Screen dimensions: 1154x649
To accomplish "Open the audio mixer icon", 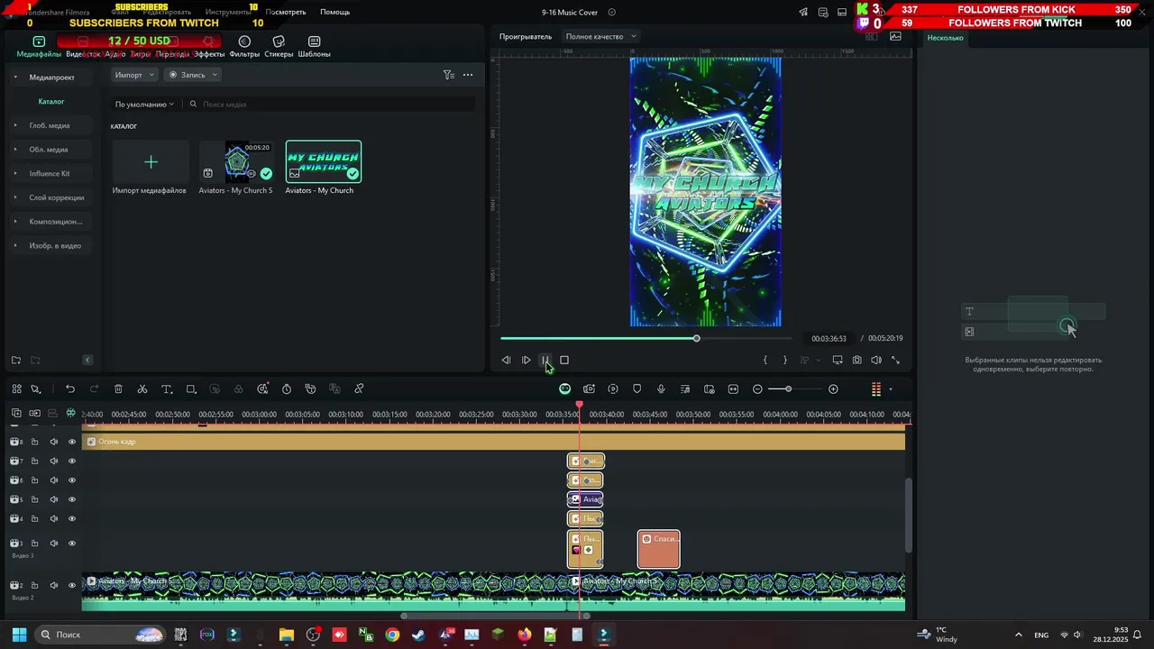I will point(685,389).
